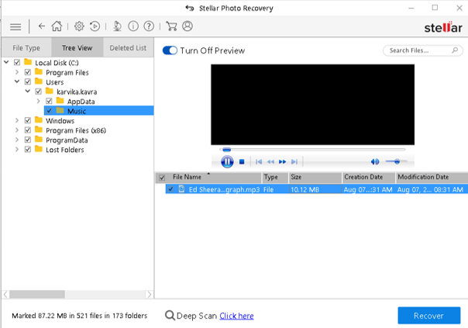Adjust the volume slider
Image resolution: width=468 pixels, height=328 pixels.
(x=397, y=161)
